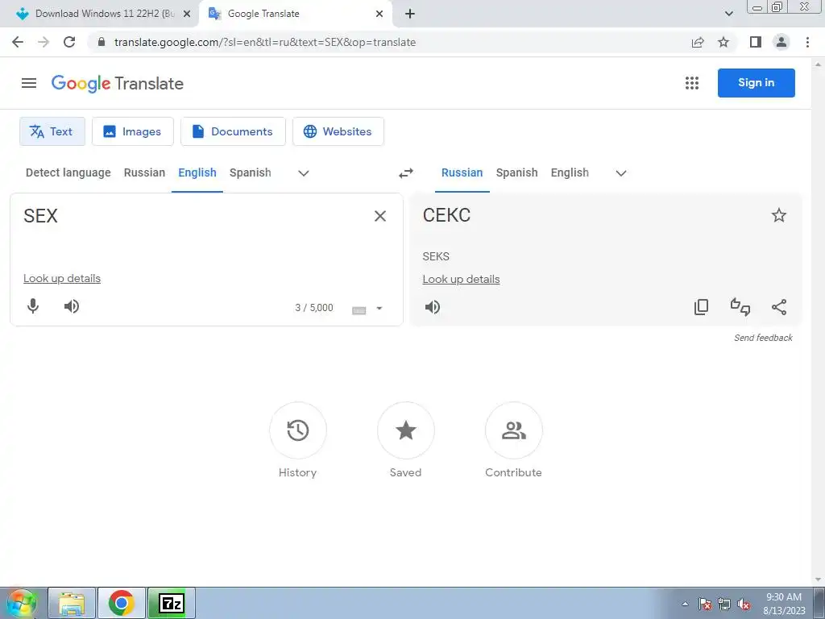Click the Sign in button
Screen dimensions: 825x619
tap(756, 83)
